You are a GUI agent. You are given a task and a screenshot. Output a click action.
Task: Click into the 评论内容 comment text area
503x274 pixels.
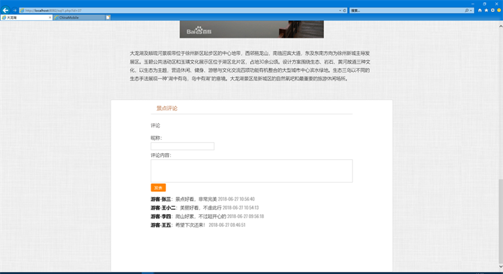coord(251,171)
